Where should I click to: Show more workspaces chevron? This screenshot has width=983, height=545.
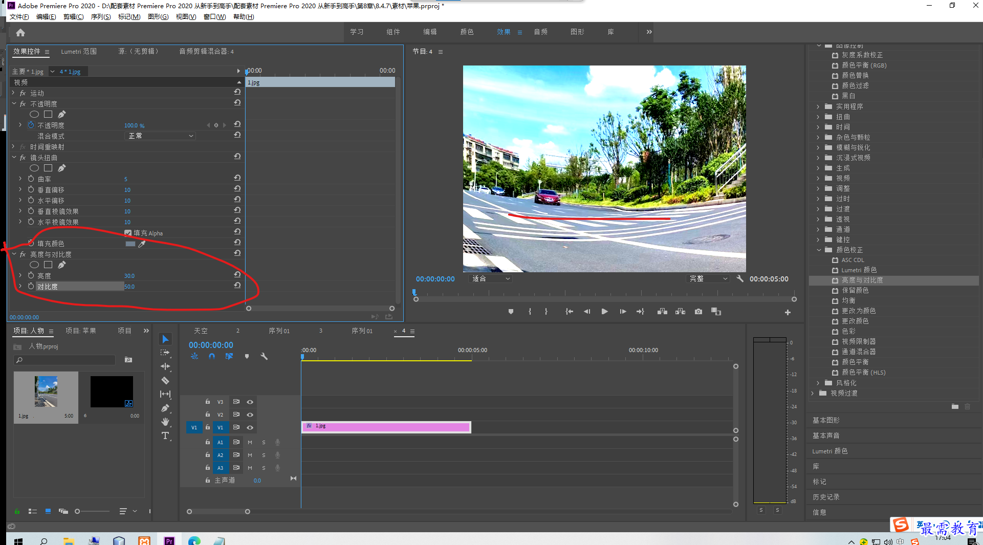tap(649, 32)
